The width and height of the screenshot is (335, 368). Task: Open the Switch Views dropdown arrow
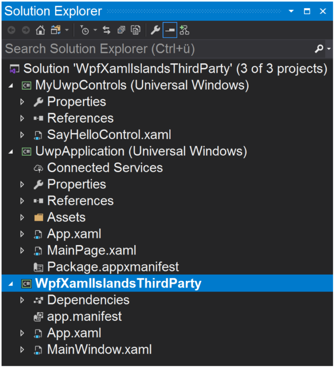click(x=66, y=30)
